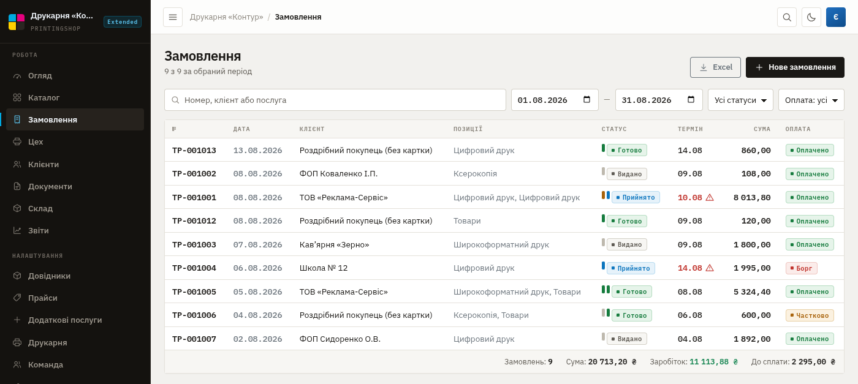Click the Борг payment badge for TP-001004

(802, 268)
